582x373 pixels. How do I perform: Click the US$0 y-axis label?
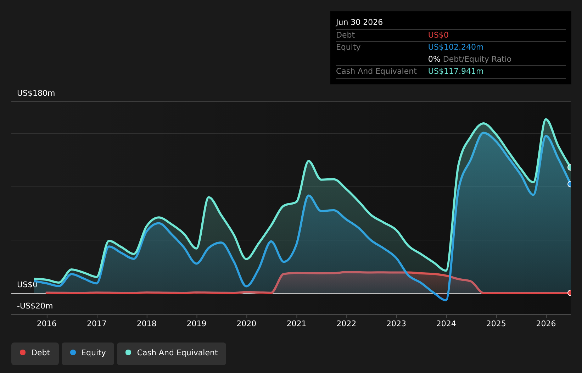(27, 285)
